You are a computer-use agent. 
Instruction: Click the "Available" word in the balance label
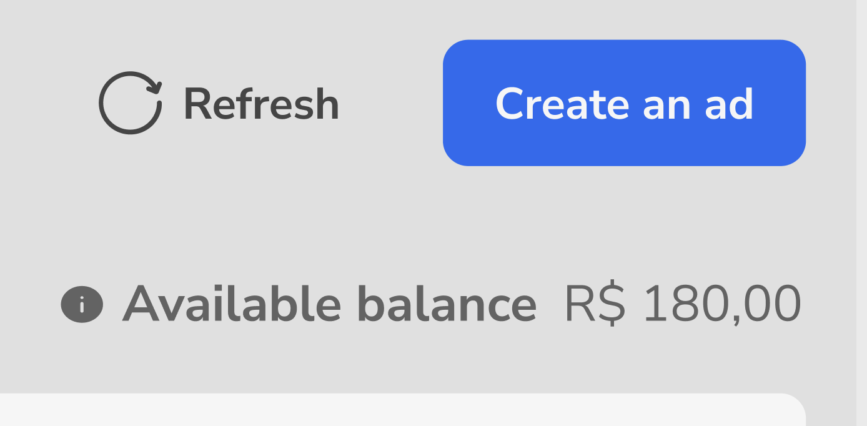pos(232,304)
